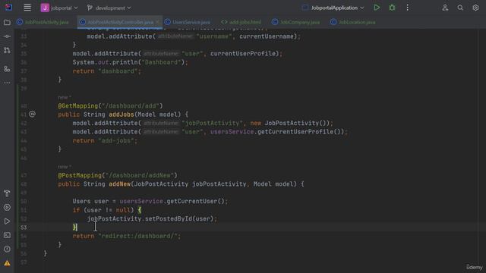Open JobportalApplication run configuration dropdown
This screenshot has width=486, height=273.
point(333,8)
